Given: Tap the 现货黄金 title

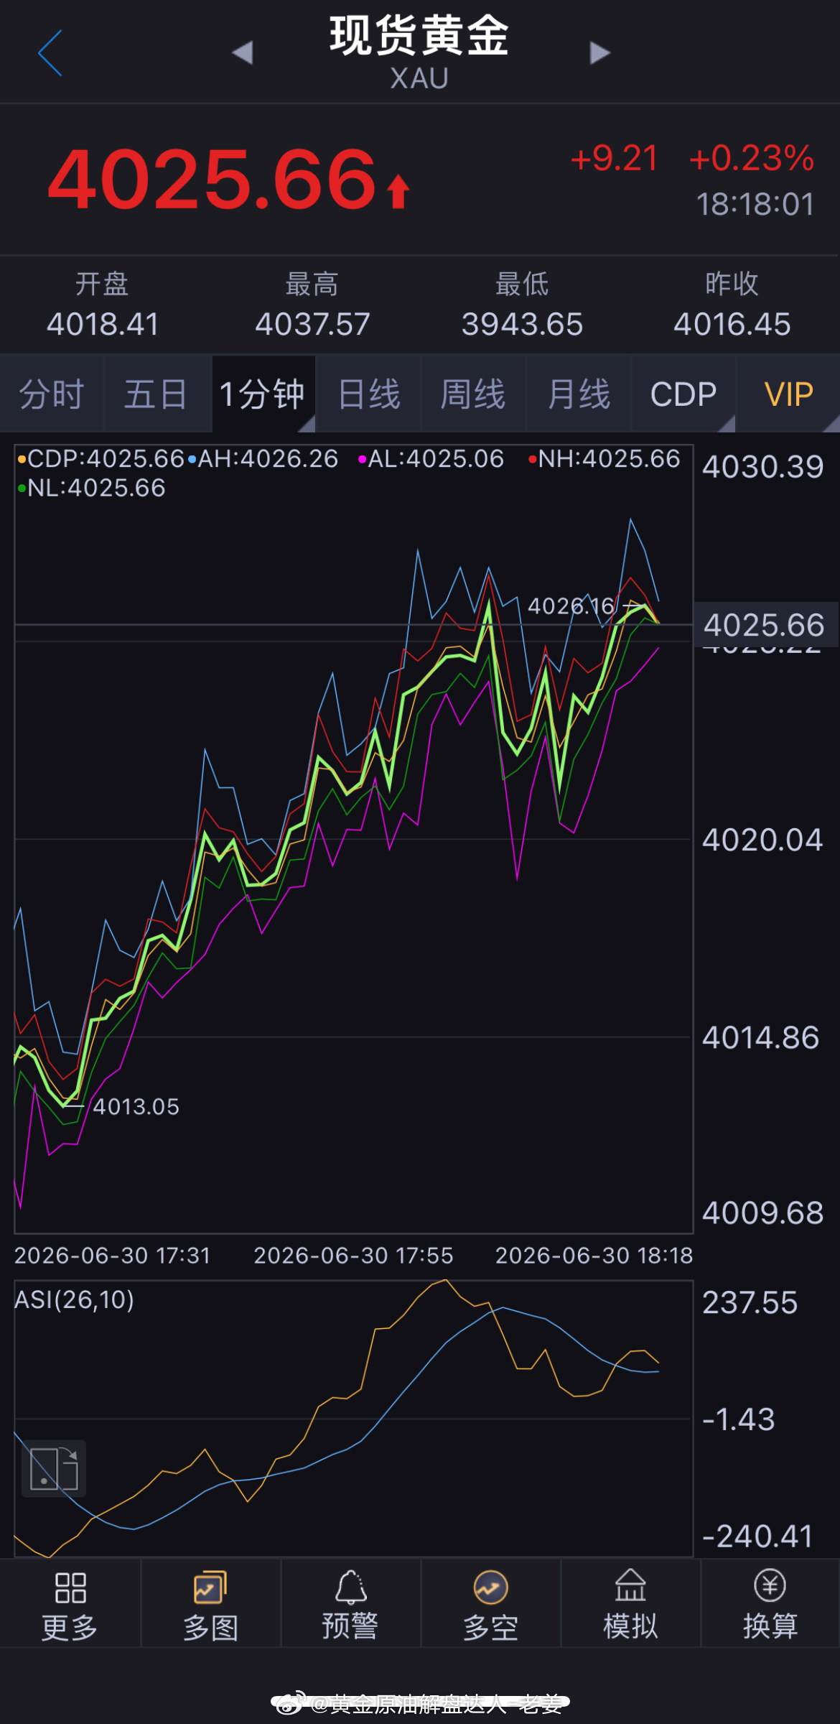Looking at the screenshot, I should pyautogui.click(x=419, y=35).
